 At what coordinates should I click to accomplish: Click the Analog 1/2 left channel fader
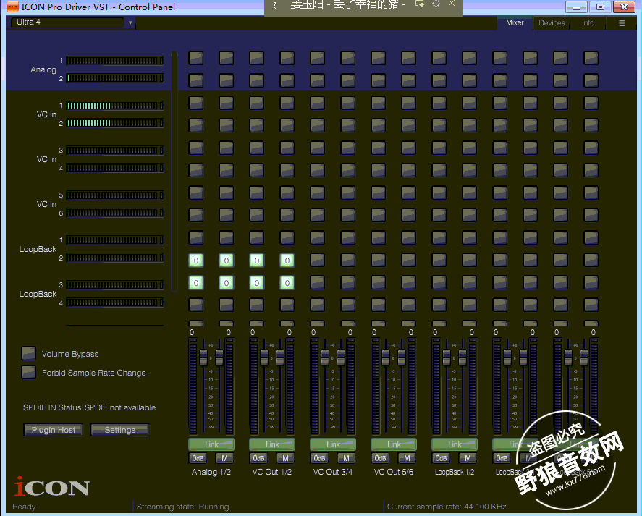click(x=203, y=358)
